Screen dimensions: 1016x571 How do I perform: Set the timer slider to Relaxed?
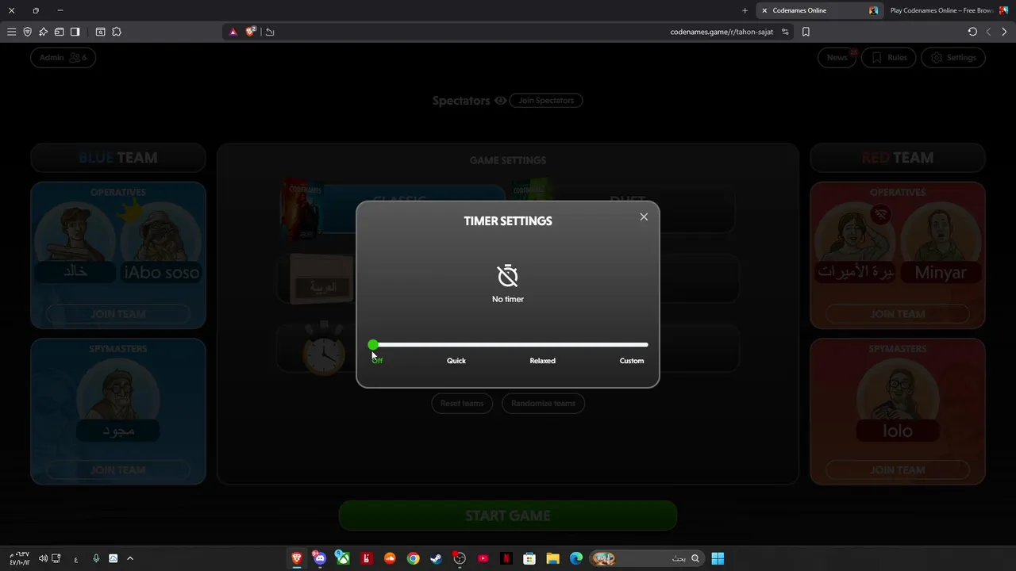point(543,360)
